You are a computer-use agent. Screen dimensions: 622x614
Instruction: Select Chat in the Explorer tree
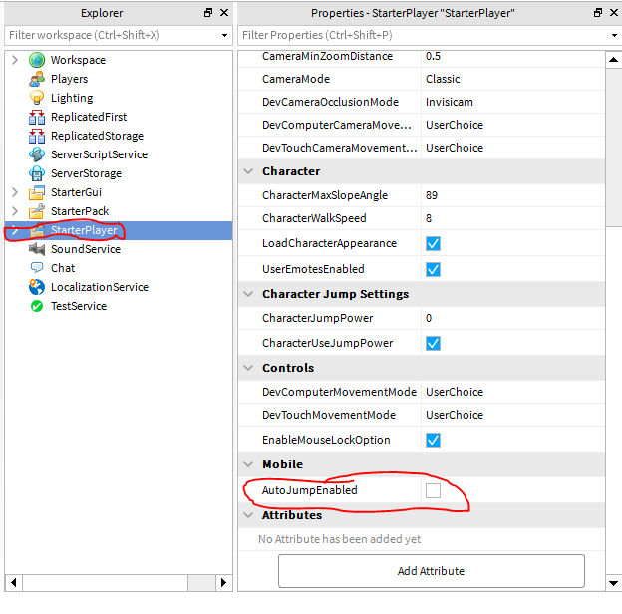pyautogui.click(x=63, y=268)
